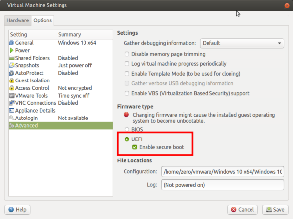293x219 pixels.
Task: Click the VMware Tools icon
Action: (12, 96)
